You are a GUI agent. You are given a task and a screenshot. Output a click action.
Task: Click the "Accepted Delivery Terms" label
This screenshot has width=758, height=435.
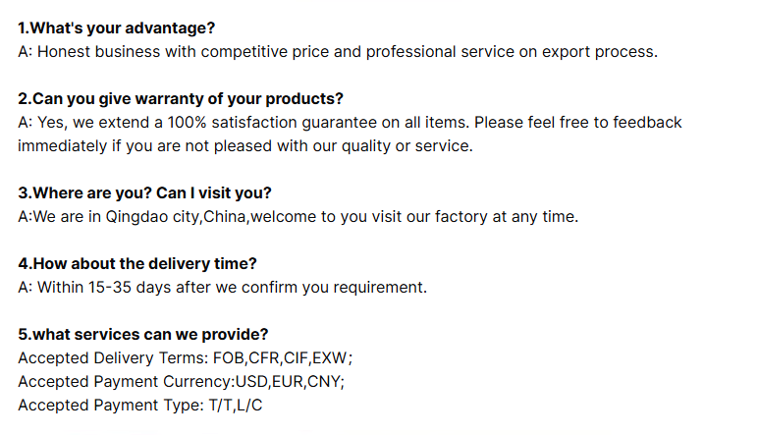tap(112, 357)
